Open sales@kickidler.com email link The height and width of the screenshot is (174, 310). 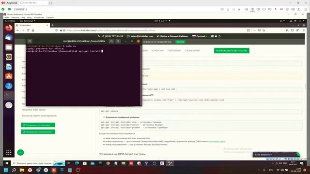click(140, 36)
